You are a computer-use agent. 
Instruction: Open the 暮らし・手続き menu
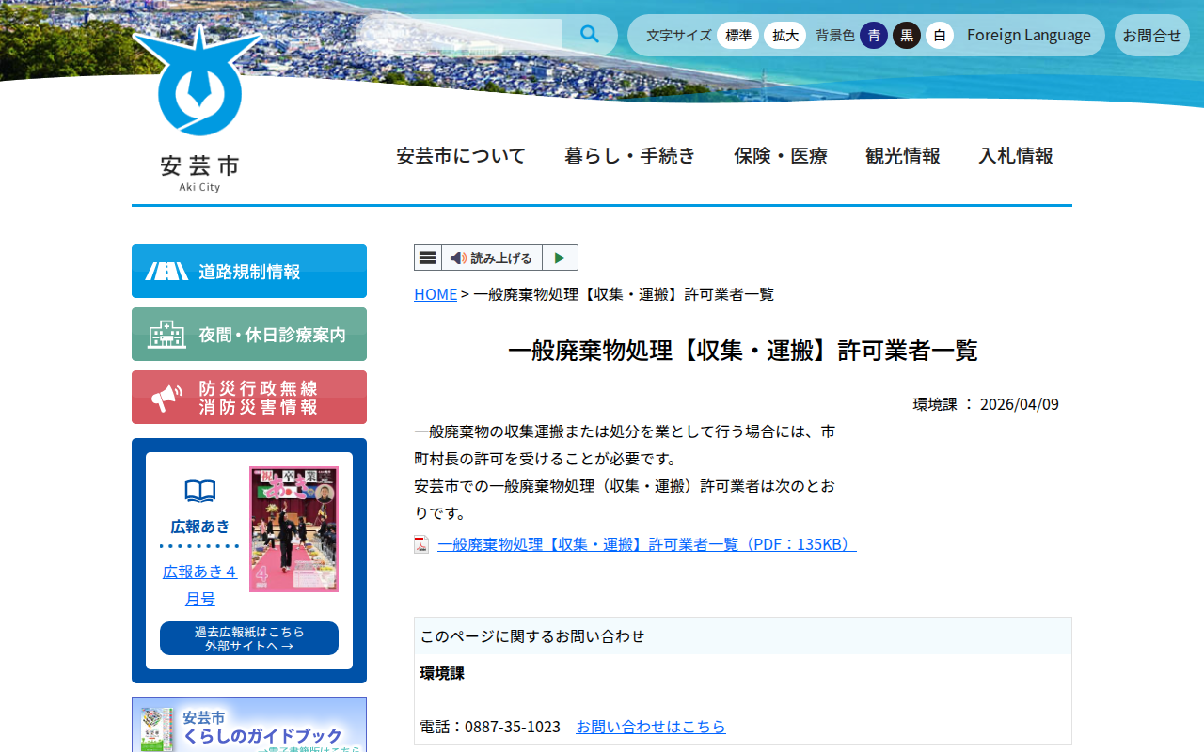(x=630, y=156)
